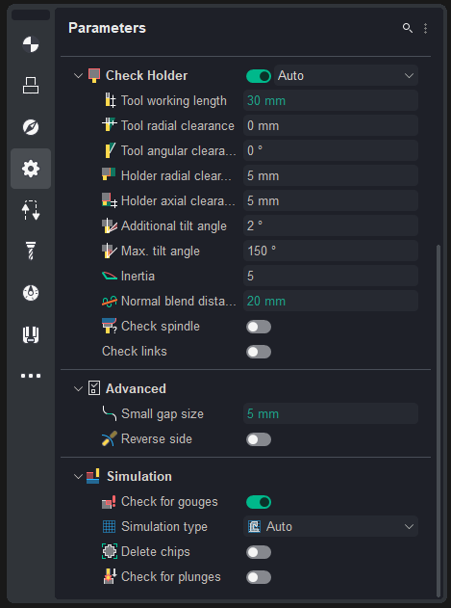Click the Additional tilt angle icon

coord(110,225)
